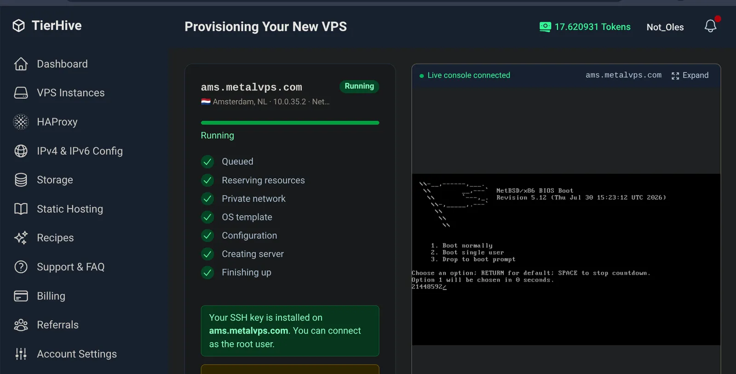Viewport: 736px width, 374px height.
Task: Open the notifications bell
Action: (x=711, y=26)
